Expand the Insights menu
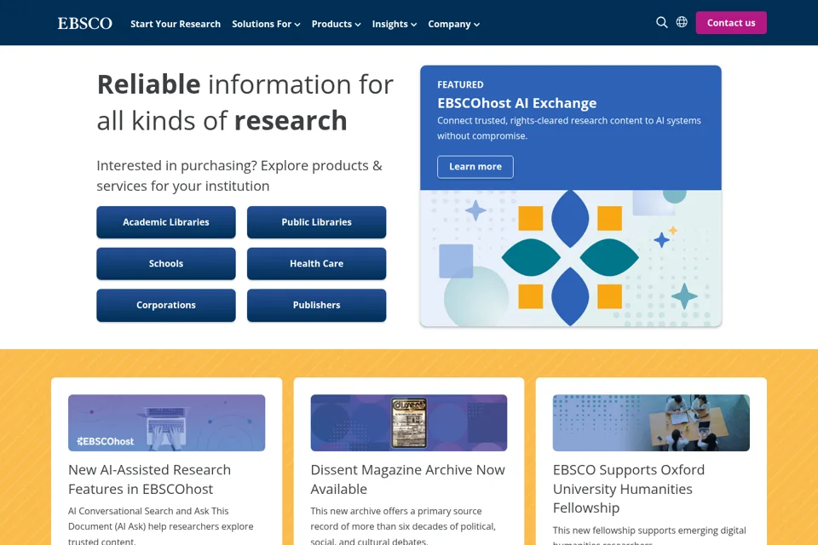Image resolution: width=818 pixels, height=545 pixels. [x=395, y=24]
